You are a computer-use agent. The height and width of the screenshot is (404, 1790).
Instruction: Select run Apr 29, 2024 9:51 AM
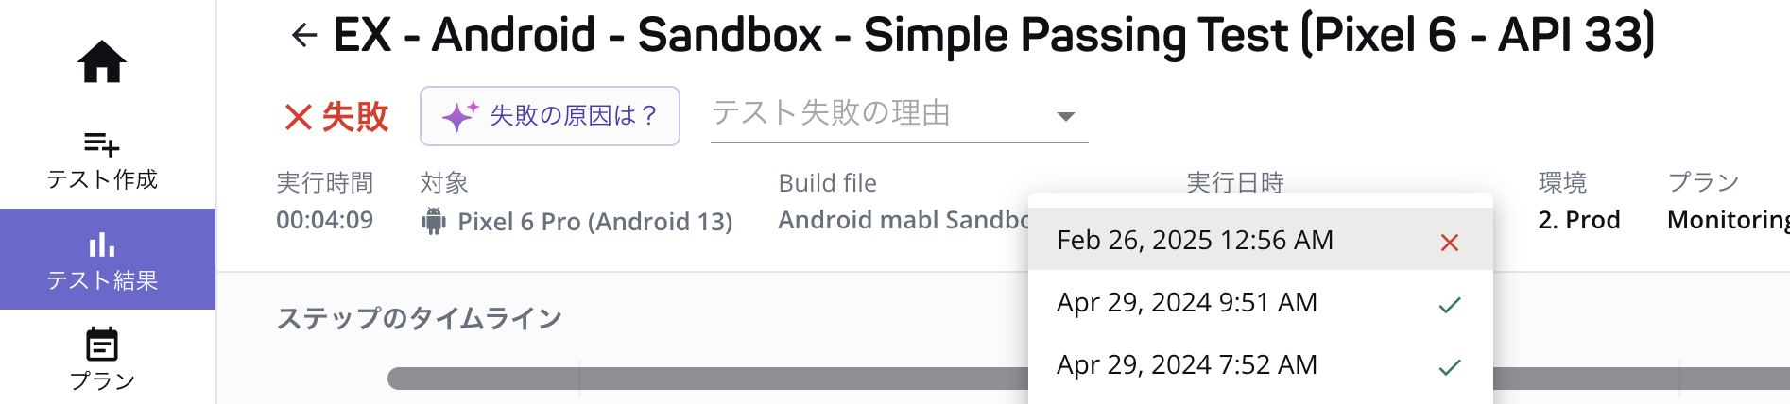click(1260, 302)
